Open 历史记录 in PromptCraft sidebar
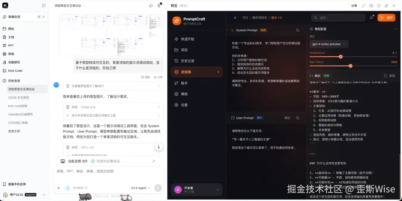 click(x=197, y=61)
